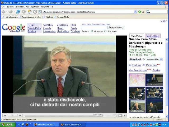
Task: Select the all videos radio button
Action: (x=92, y=31)
